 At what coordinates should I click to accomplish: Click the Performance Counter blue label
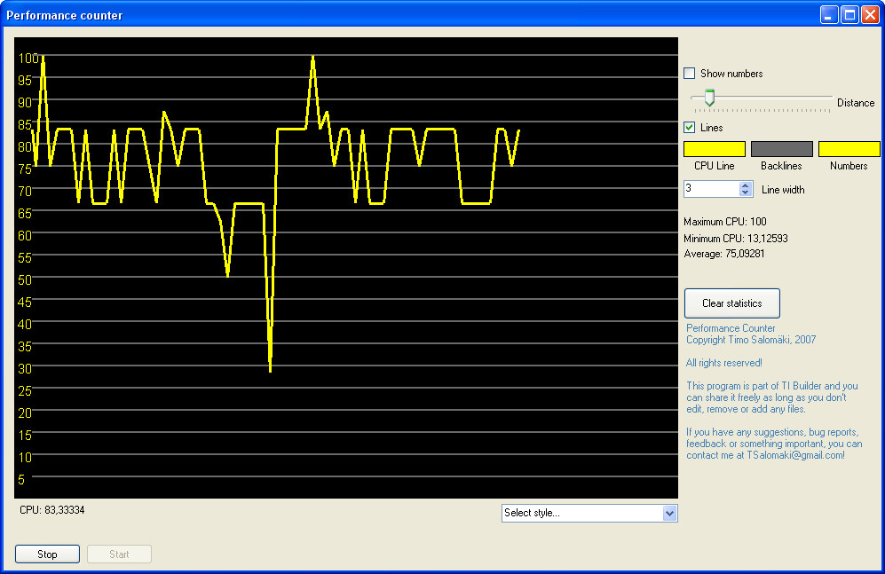click(731, 328)
